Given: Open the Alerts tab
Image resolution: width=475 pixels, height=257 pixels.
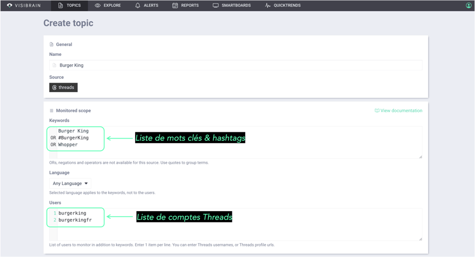Looking at the screenshot, I should [146, 6].
